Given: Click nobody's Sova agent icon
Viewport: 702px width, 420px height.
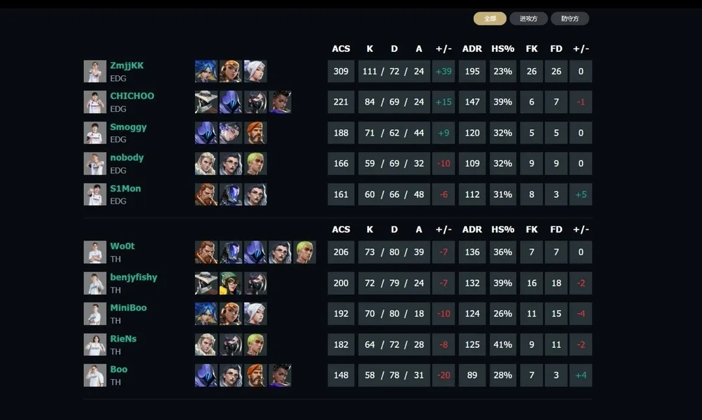Looking at the screenshot, I should pos(206,163).
